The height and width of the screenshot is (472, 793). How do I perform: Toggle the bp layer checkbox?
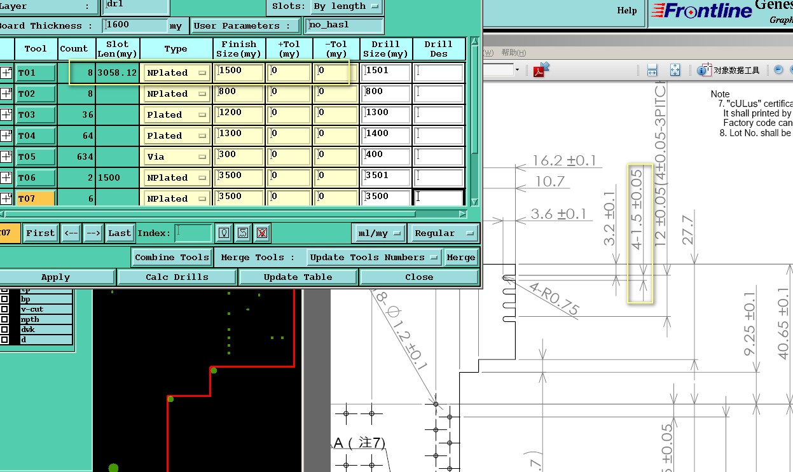pyautogui.click(x=4, y=299)
